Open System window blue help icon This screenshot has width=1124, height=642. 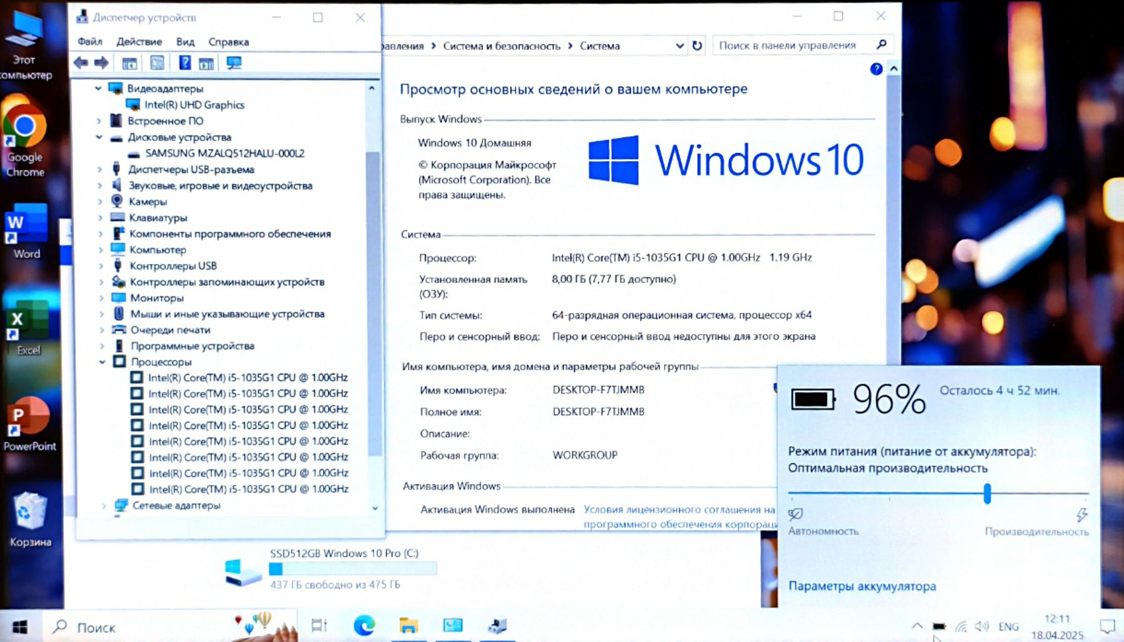pos(876,69)
